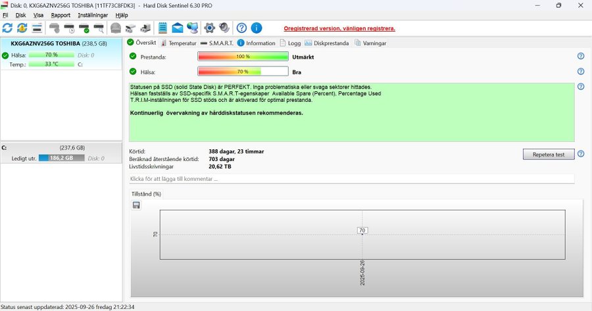Click the speaker sound icon in toolbar
Viewport: 592px width, 311px height.
click(224, 28)
